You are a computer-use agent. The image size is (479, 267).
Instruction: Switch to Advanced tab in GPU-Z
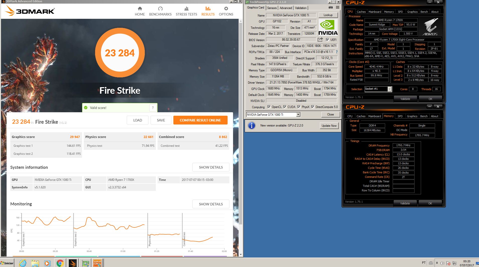point(286,8)
